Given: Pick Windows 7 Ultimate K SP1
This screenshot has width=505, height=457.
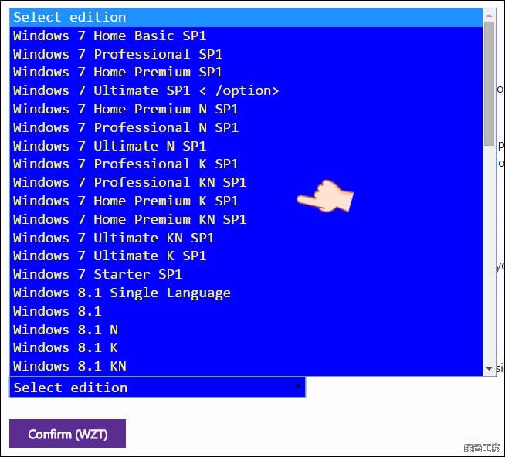Looking at the screenshot, I should pyautogui.click(x=246, y=256).
